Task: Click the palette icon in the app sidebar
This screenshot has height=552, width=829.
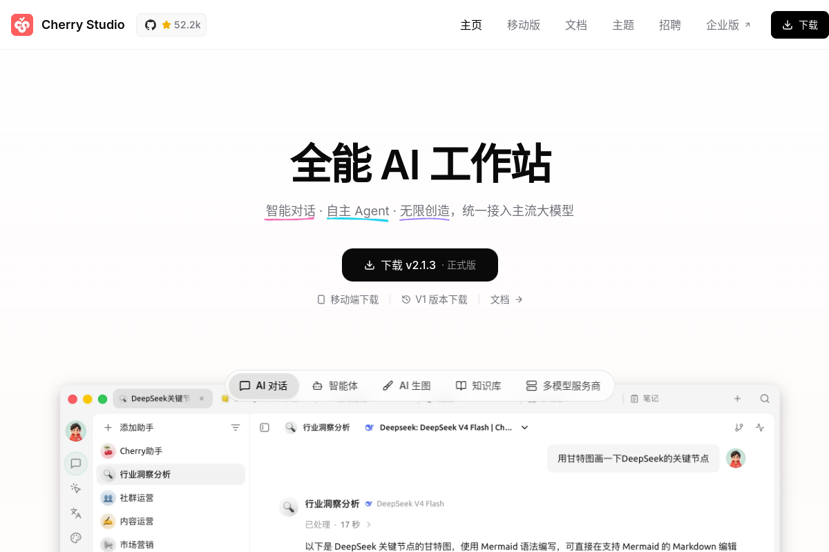Action: point(76,538)
